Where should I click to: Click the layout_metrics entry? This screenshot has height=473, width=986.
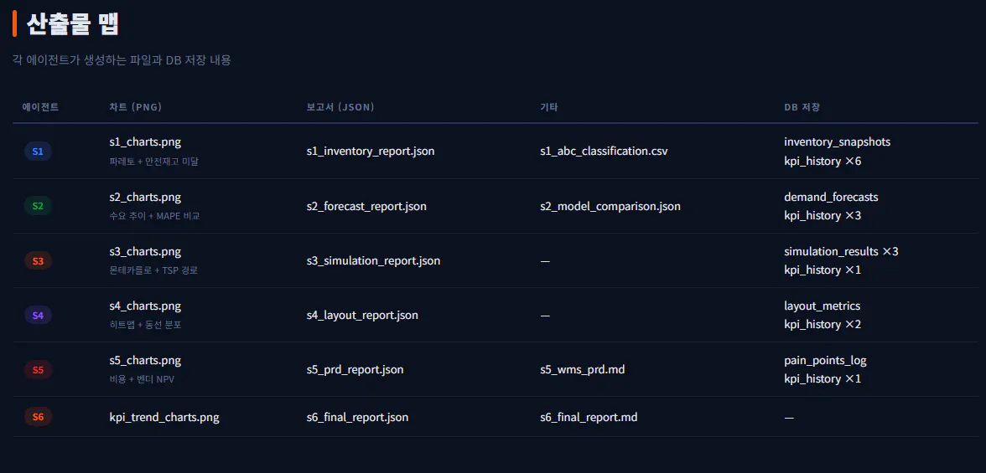coord(822,306)
